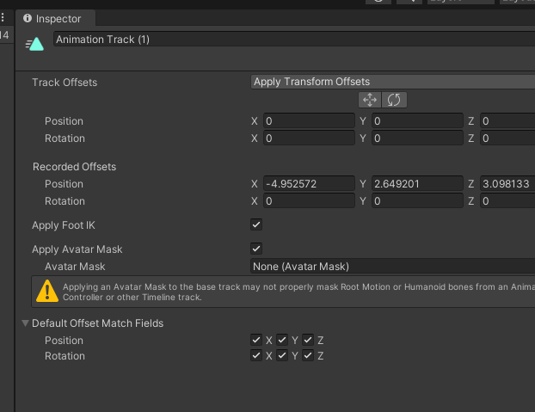Click the Animation Track icon
Image resolution: width=535 pixels, height=412 pixels.
tap(35, 43)
